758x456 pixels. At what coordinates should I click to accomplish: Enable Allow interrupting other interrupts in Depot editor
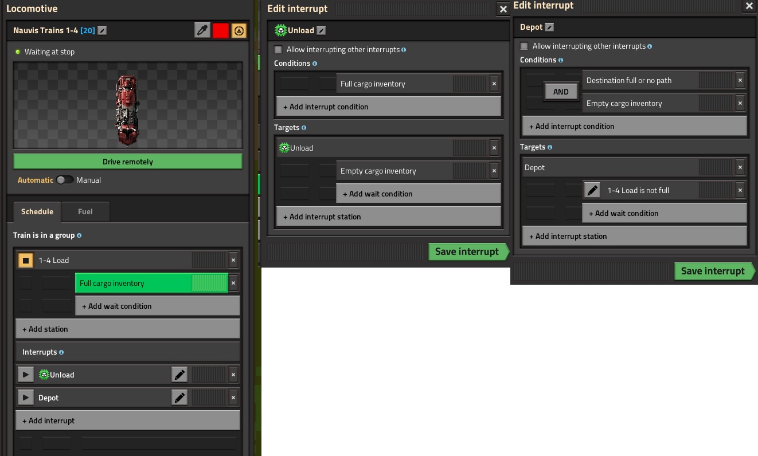tap(524, 46)
